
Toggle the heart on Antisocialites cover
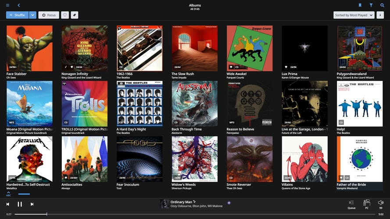coord(66,178)
